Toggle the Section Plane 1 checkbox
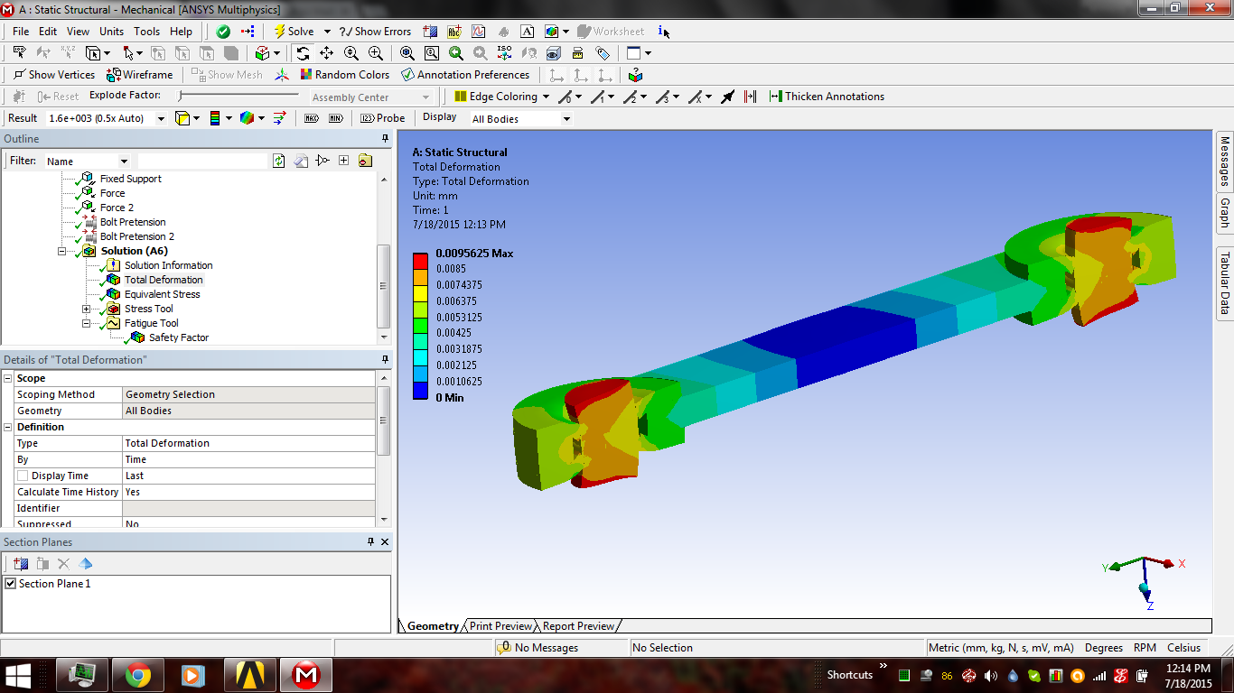The image size is (1234, 693). coord(11,584)
